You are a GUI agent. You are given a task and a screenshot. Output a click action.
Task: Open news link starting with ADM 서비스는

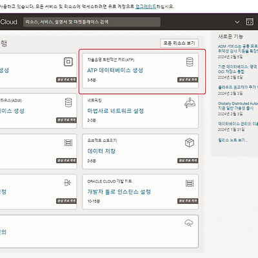[x=238, y=48]
